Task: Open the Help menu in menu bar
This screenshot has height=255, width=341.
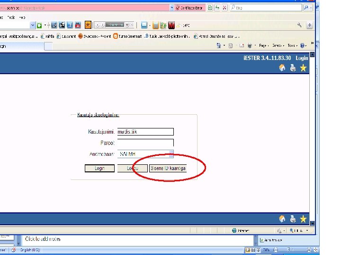Action: pyautogui.click(x=22, y=17)
